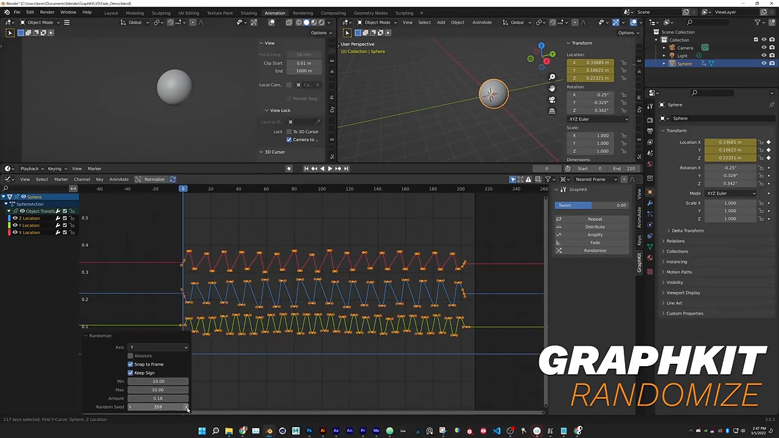Click the zoom magnifier icon in viewport
The width and height of the screenshot is (779, 438).
pyautogui.click(x=552, y=77)
